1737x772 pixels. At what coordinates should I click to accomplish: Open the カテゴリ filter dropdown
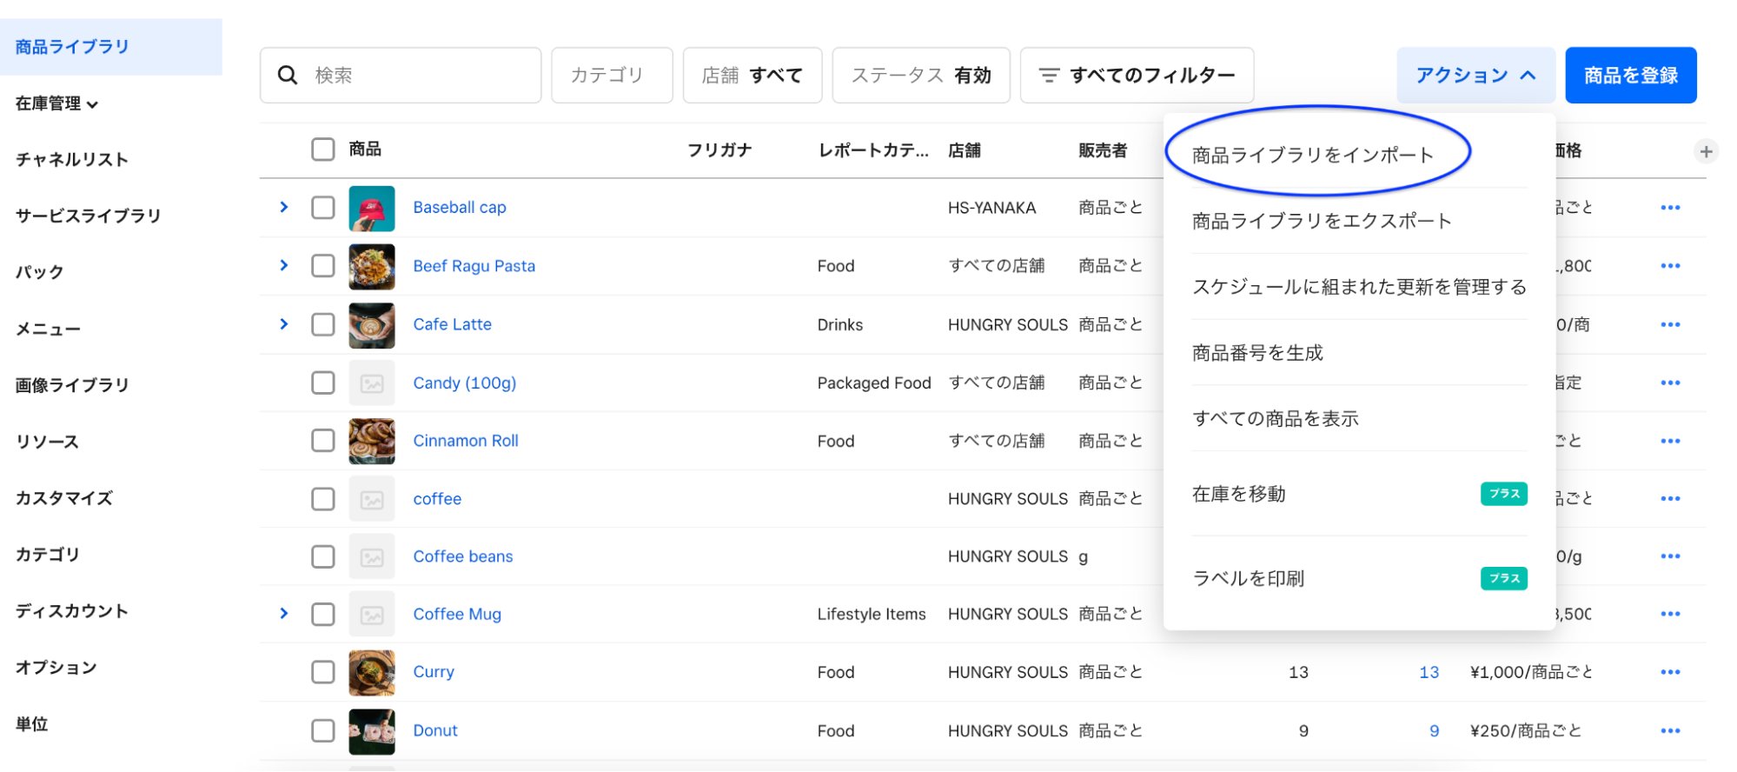(612, 76)
